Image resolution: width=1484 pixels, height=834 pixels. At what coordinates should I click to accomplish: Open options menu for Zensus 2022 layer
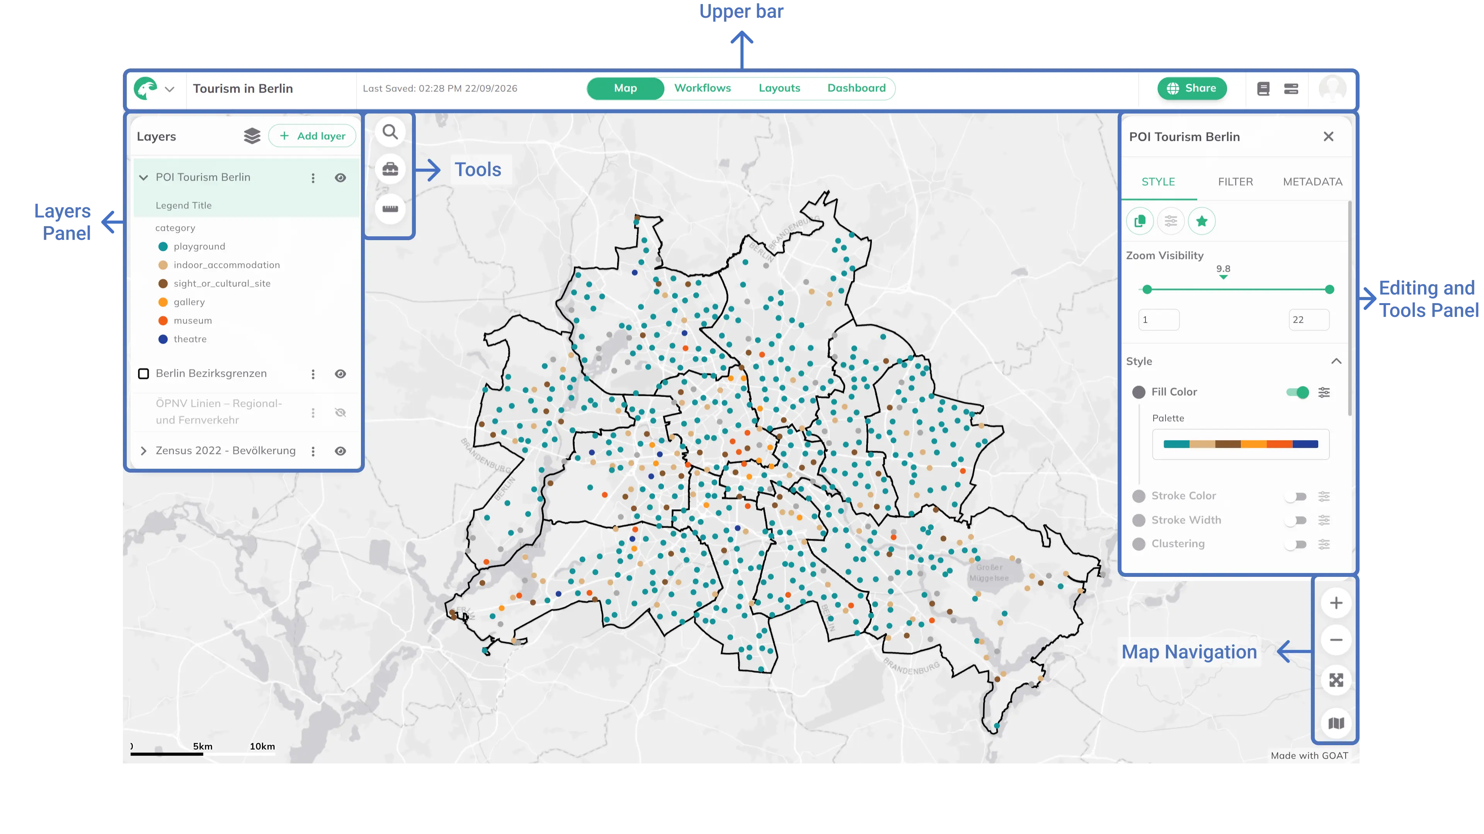[x=313, y=451]
